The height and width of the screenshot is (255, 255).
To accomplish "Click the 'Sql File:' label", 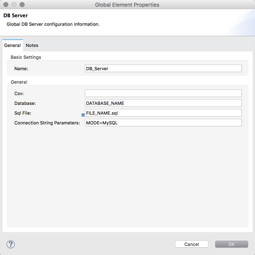I will coord(23,113).
